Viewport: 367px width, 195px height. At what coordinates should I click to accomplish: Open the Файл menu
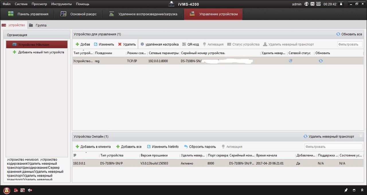pyautogui.click(x=7, y=4)
